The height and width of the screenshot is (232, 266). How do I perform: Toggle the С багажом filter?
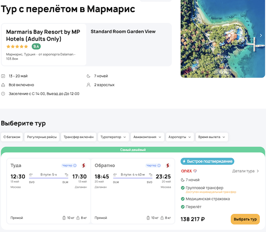tap(12, 137)
